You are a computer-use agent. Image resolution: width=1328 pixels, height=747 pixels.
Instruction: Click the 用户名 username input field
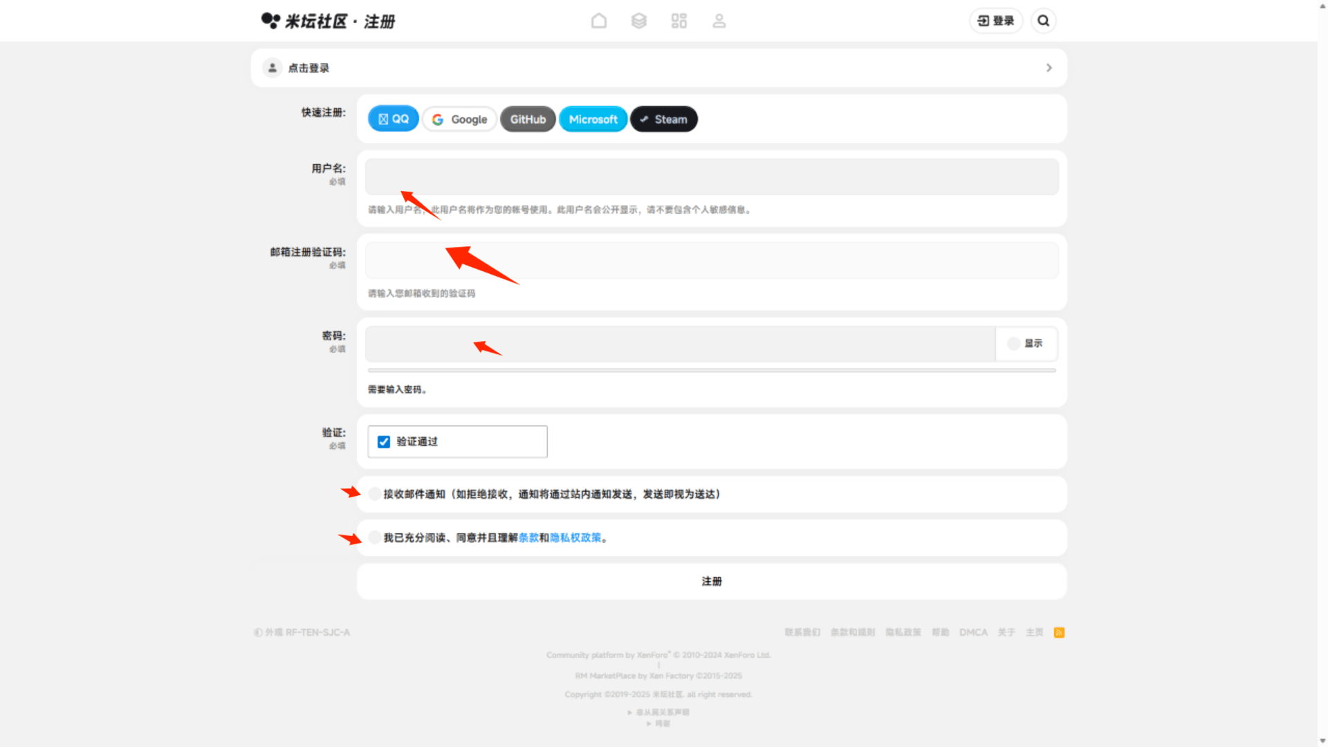(712, 176)
